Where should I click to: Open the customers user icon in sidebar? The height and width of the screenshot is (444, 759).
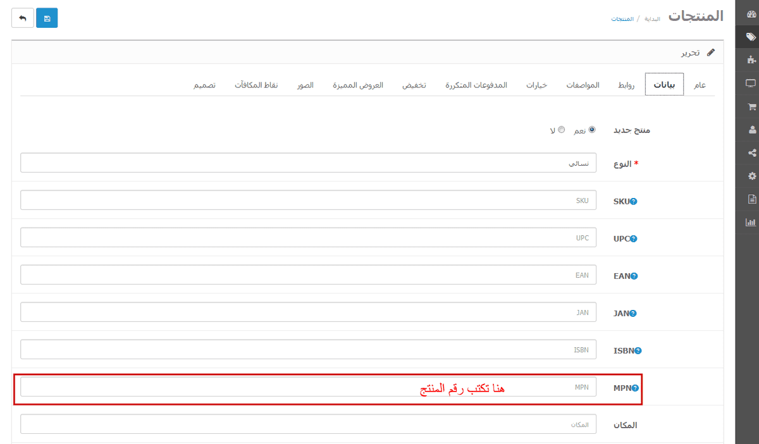(x=751, y=130)
